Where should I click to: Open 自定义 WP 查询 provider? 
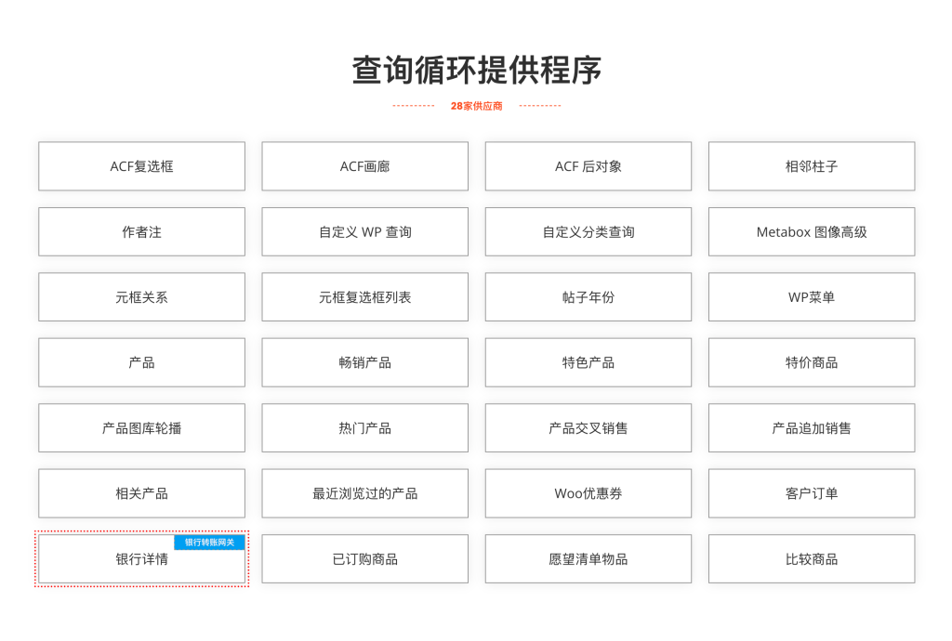click(x=364, y=231)
